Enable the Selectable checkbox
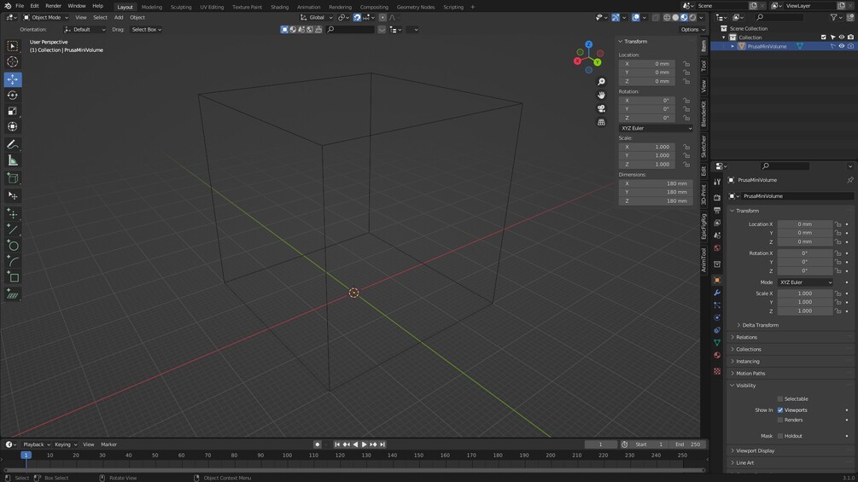 780,399
